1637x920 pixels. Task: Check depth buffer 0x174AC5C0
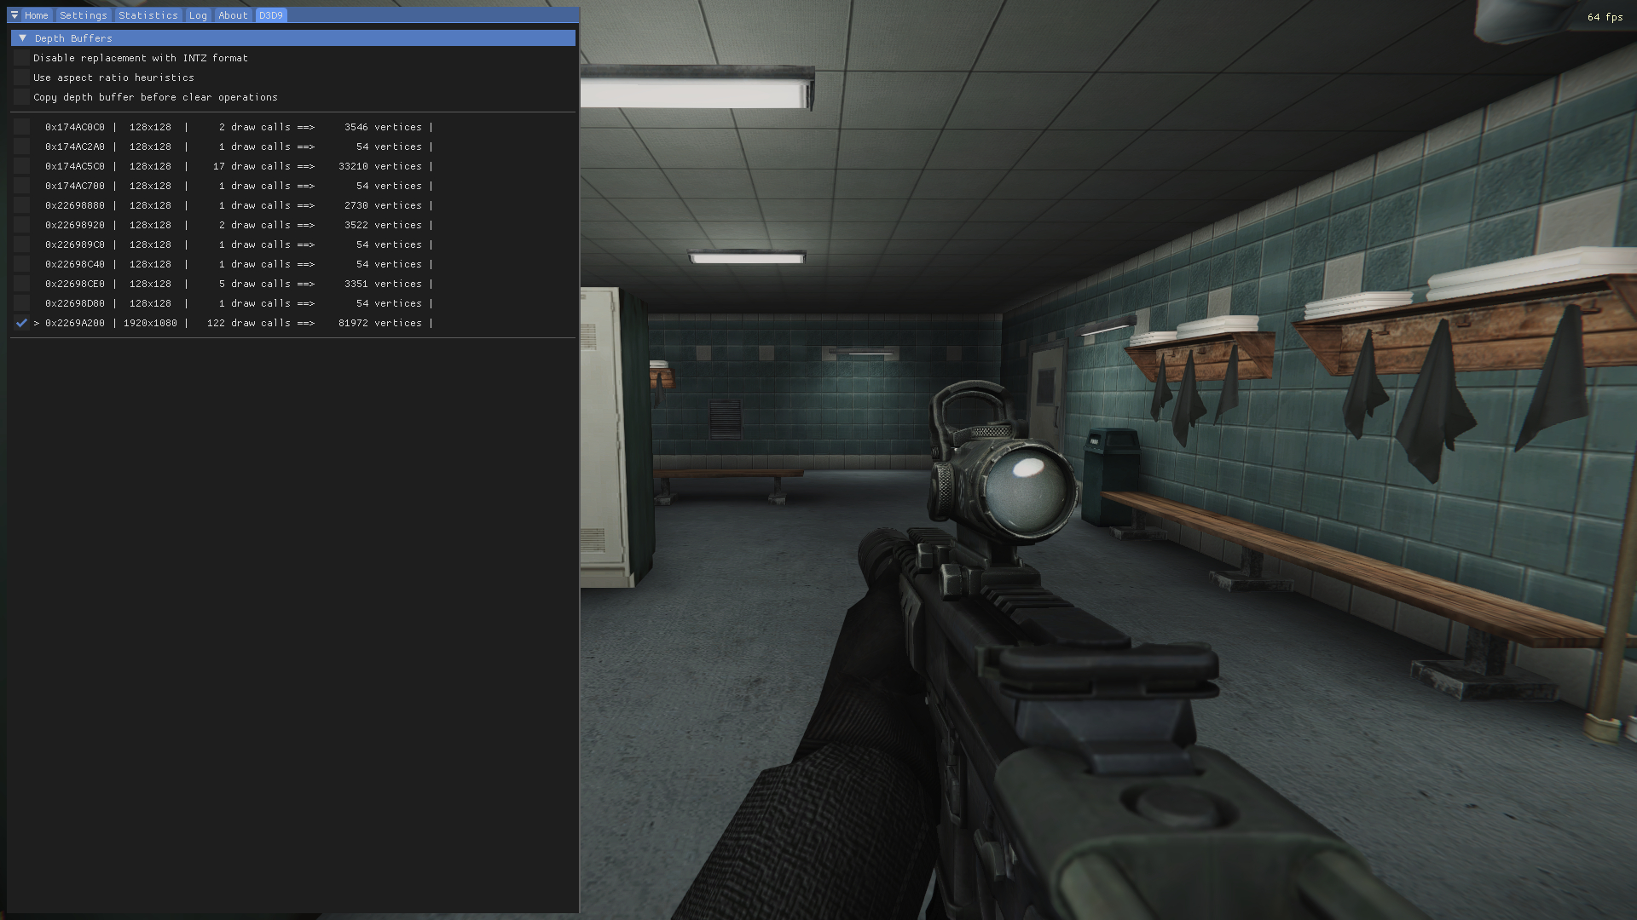(x=21, y=166)
